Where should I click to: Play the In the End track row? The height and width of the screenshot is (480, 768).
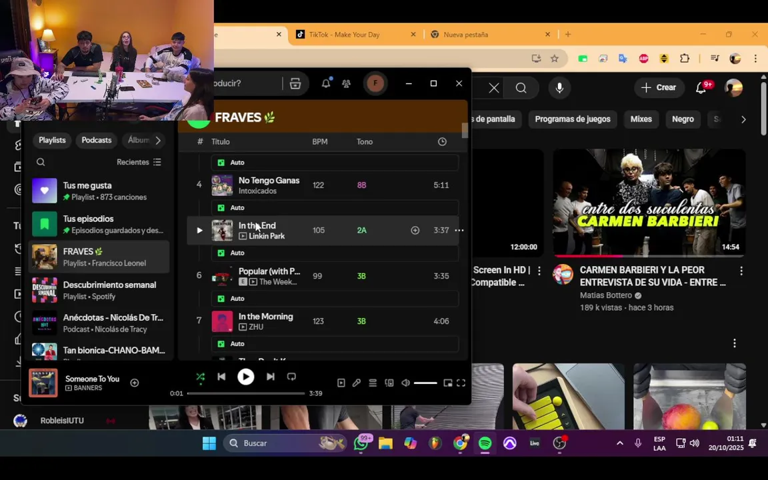[199, 230]
